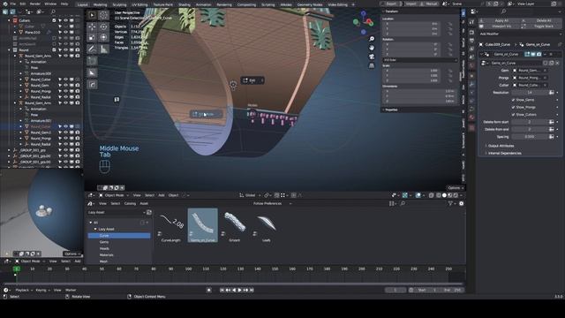Open the Render menu
The image size is (565, 318).
(35, 4)
